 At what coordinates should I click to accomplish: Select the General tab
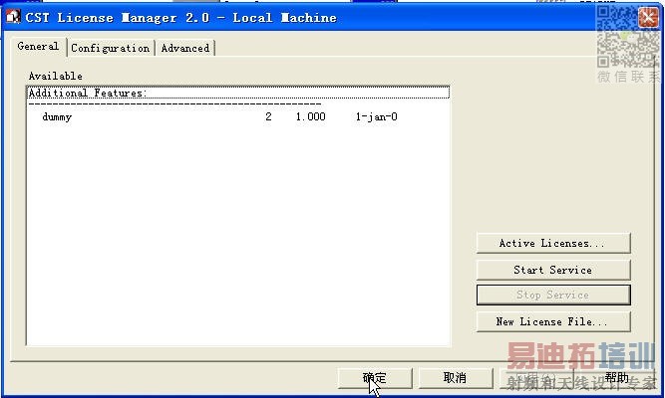click(x=38, y=47)
